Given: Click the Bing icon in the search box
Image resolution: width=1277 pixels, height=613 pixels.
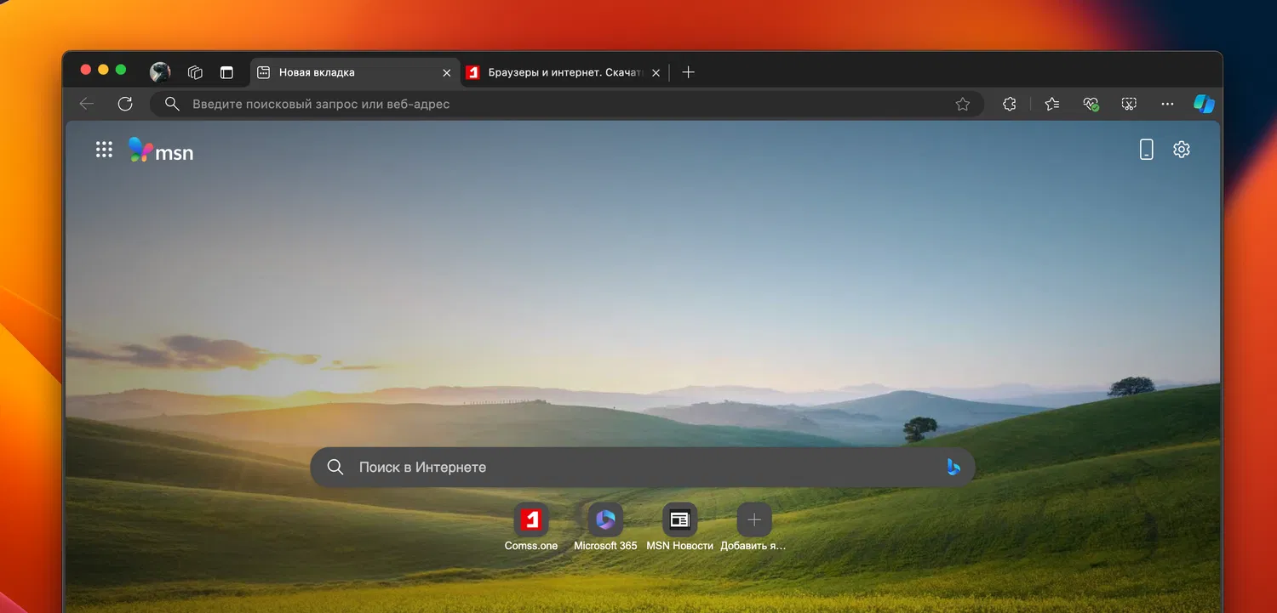Looking at the screenshot, I should [953, 467].
